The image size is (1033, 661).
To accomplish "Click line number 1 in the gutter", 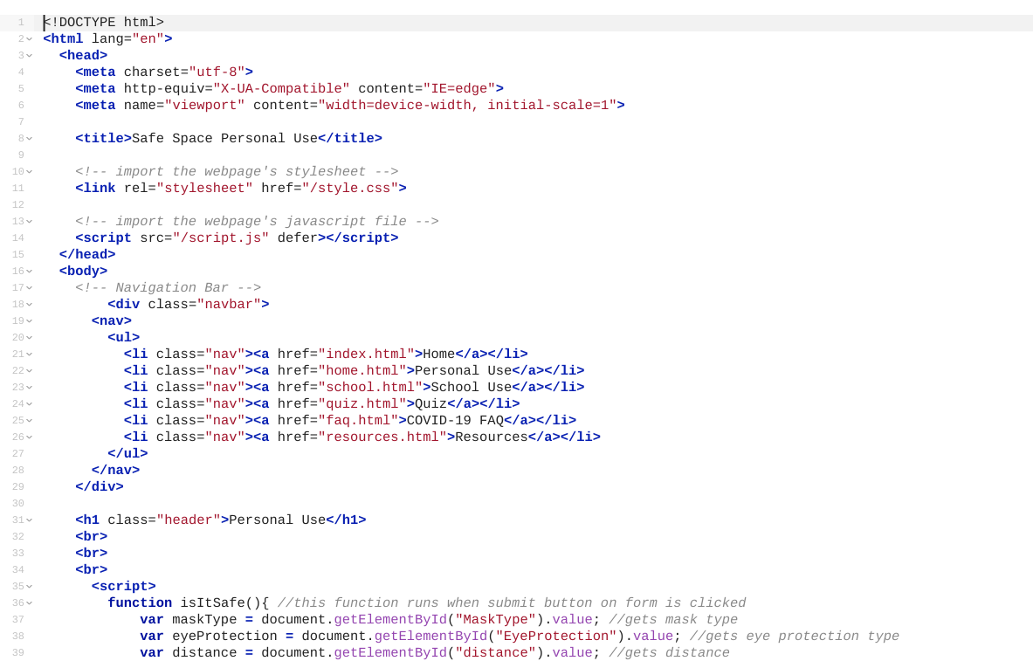I will tap(21, 23).
